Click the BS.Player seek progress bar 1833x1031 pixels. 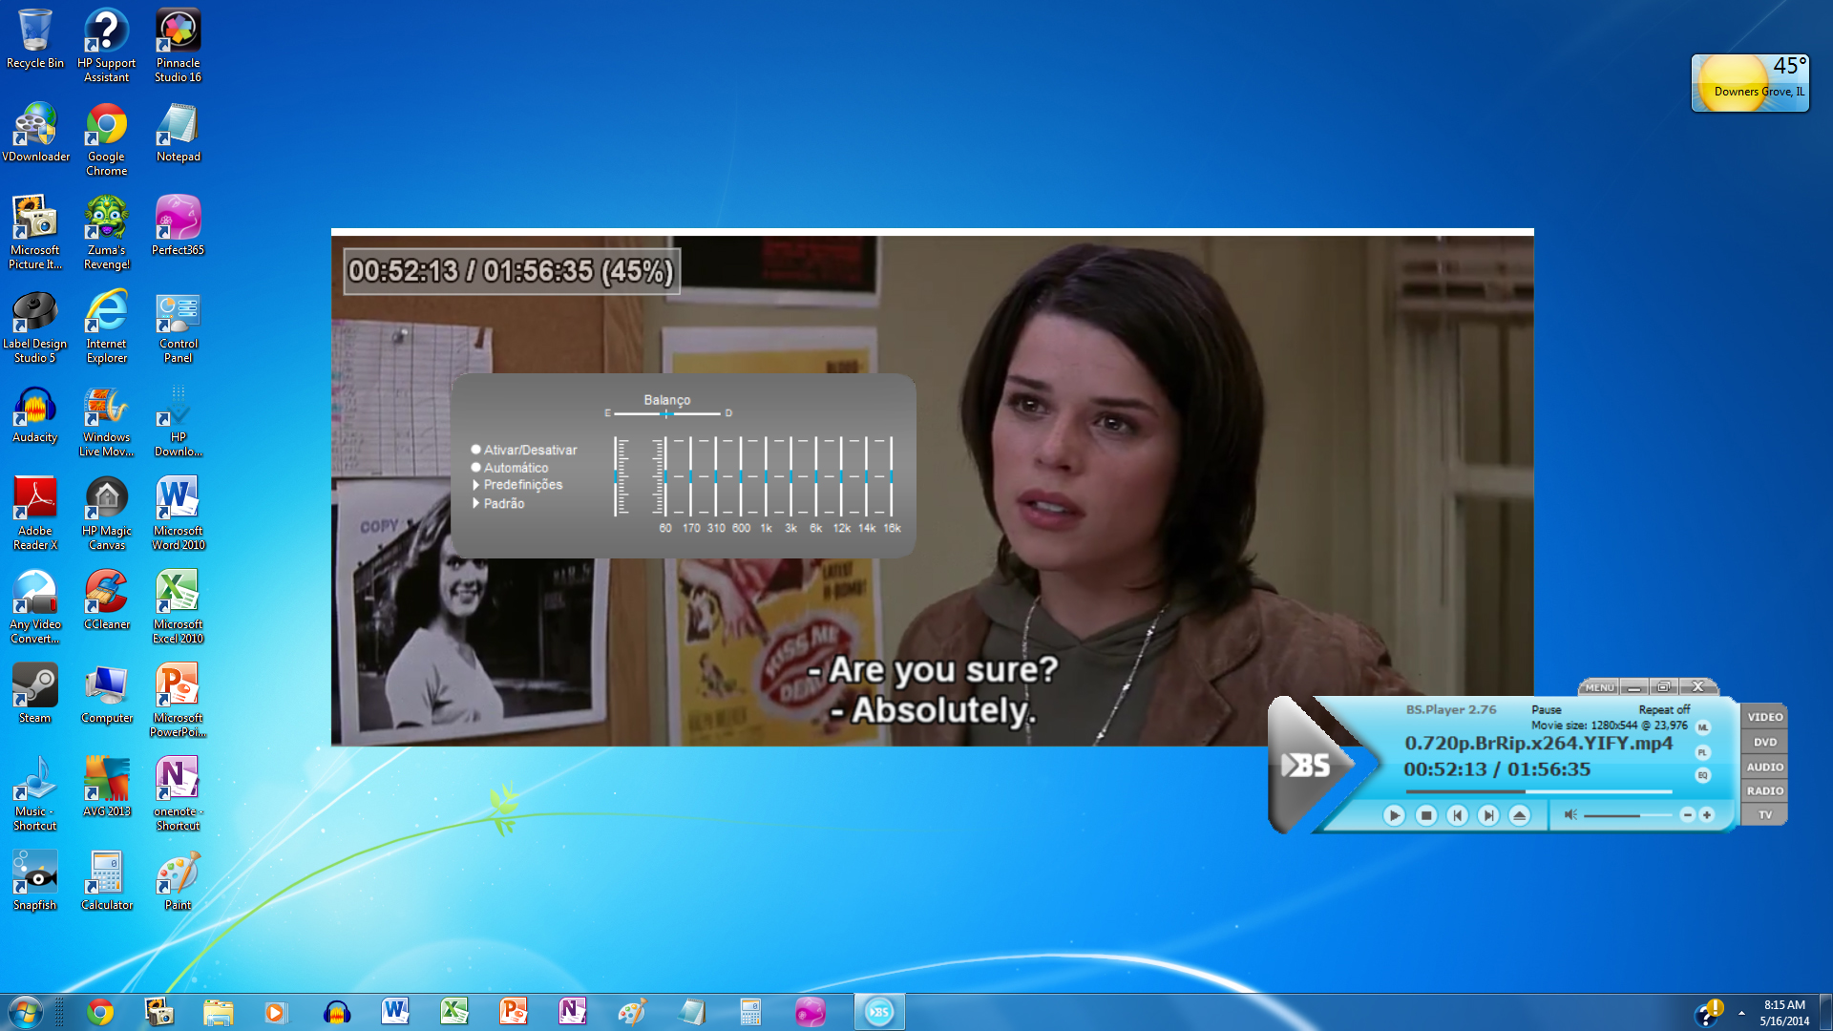coord(1539,791)
